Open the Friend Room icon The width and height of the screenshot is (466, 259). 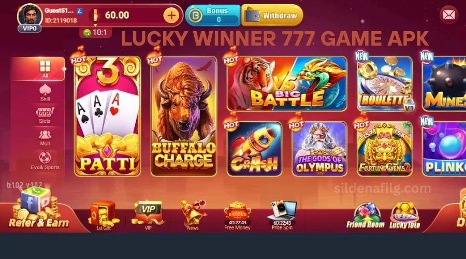click(365, 216)
